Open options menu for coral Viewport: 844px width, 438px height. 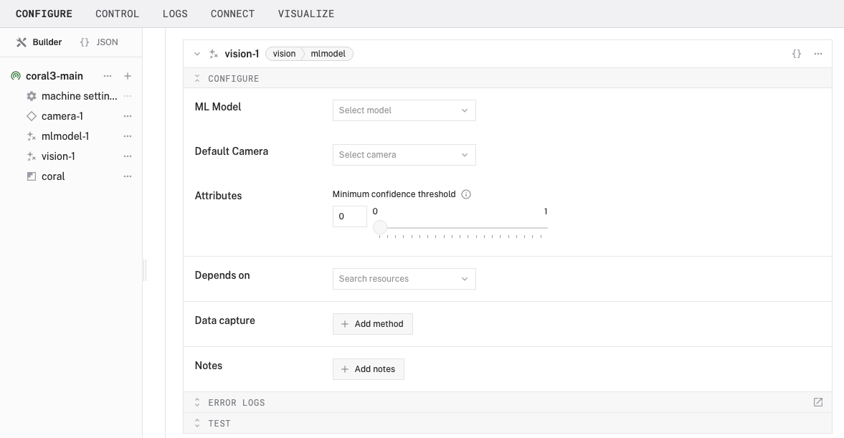[128, 176]
